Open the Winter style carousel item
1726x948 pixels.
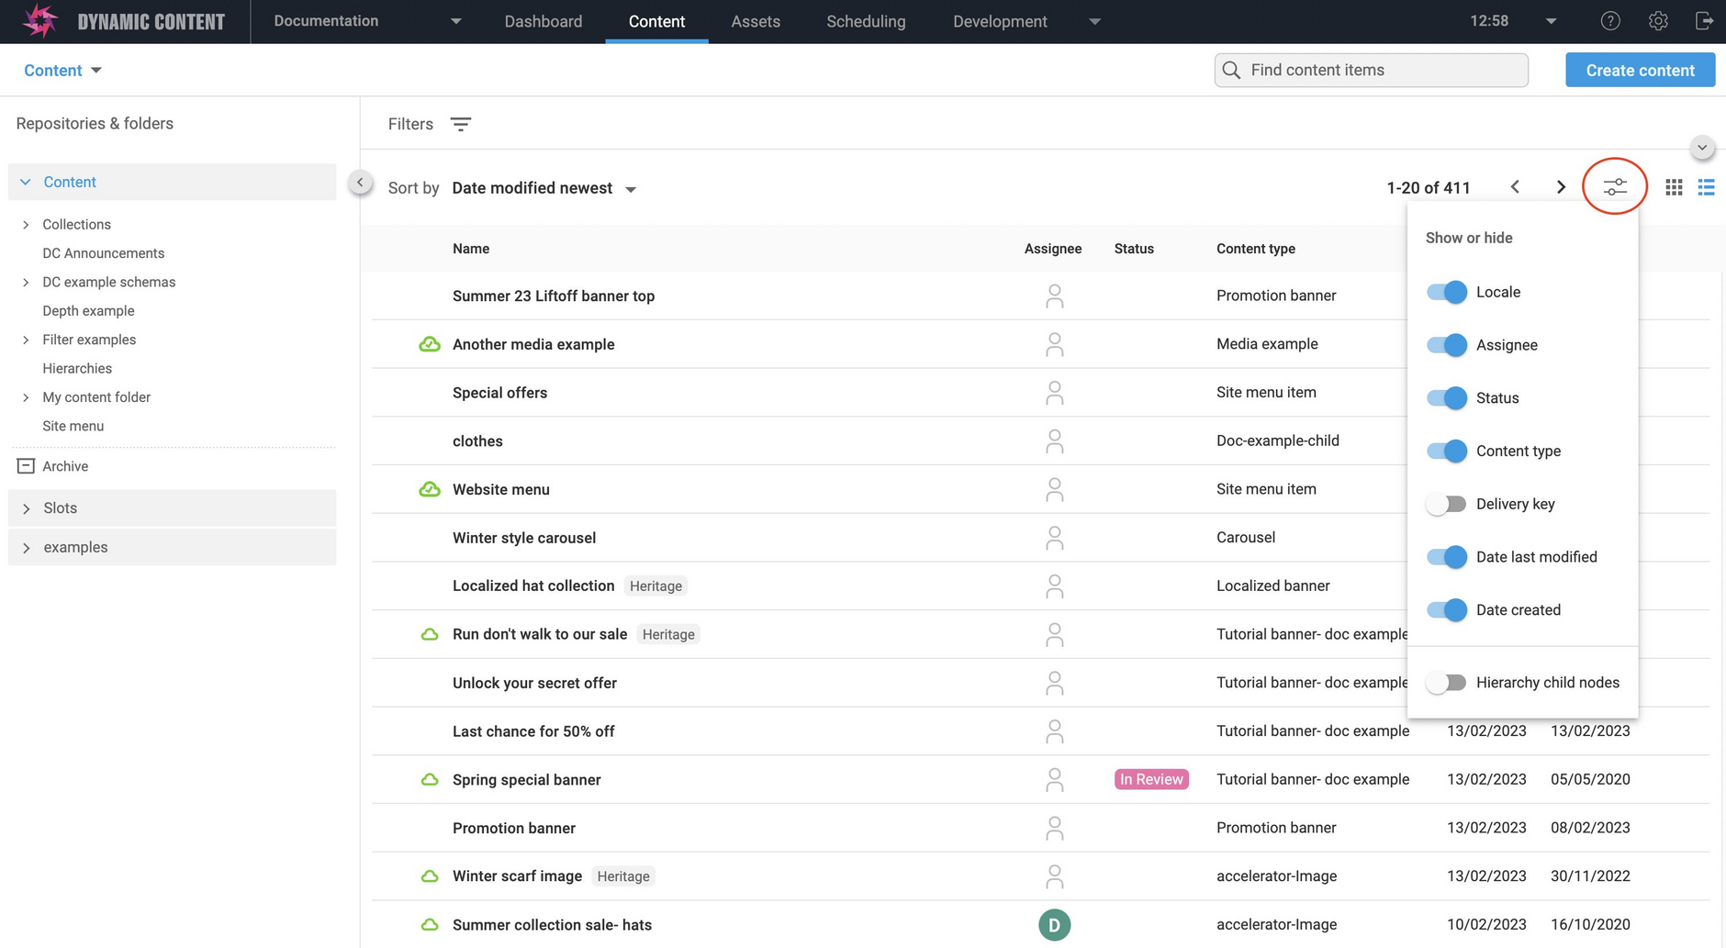524,538
